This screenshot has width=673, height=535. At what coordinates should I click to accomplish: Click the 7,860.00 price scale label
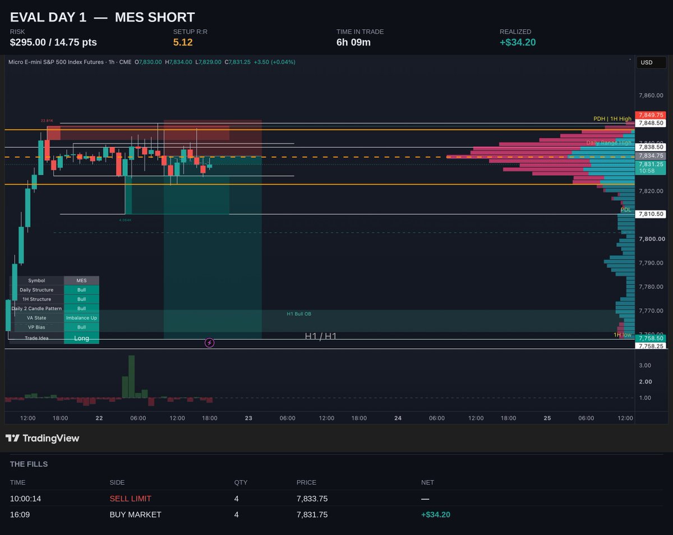(x=651, y=95)
